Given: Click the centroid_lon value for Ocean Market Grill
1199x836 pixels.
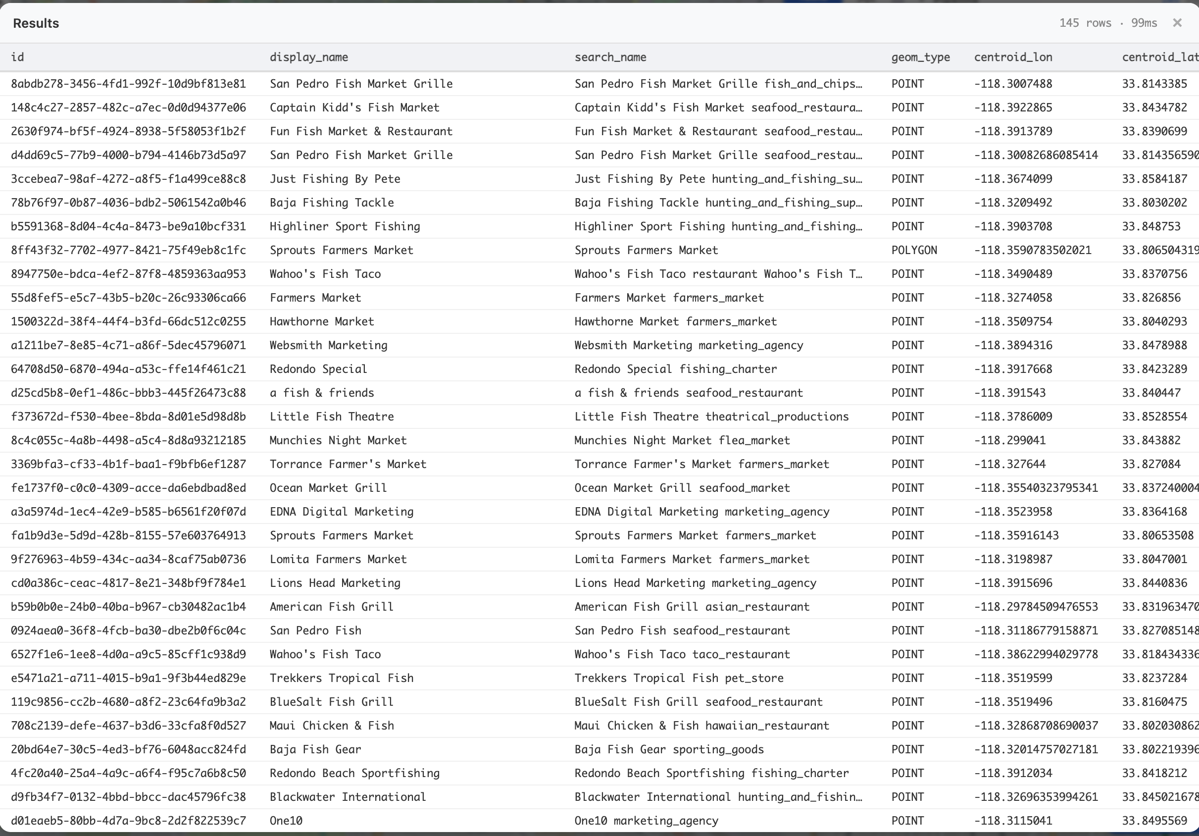Looking at the screenshot, I should [x=1035, y=487].
